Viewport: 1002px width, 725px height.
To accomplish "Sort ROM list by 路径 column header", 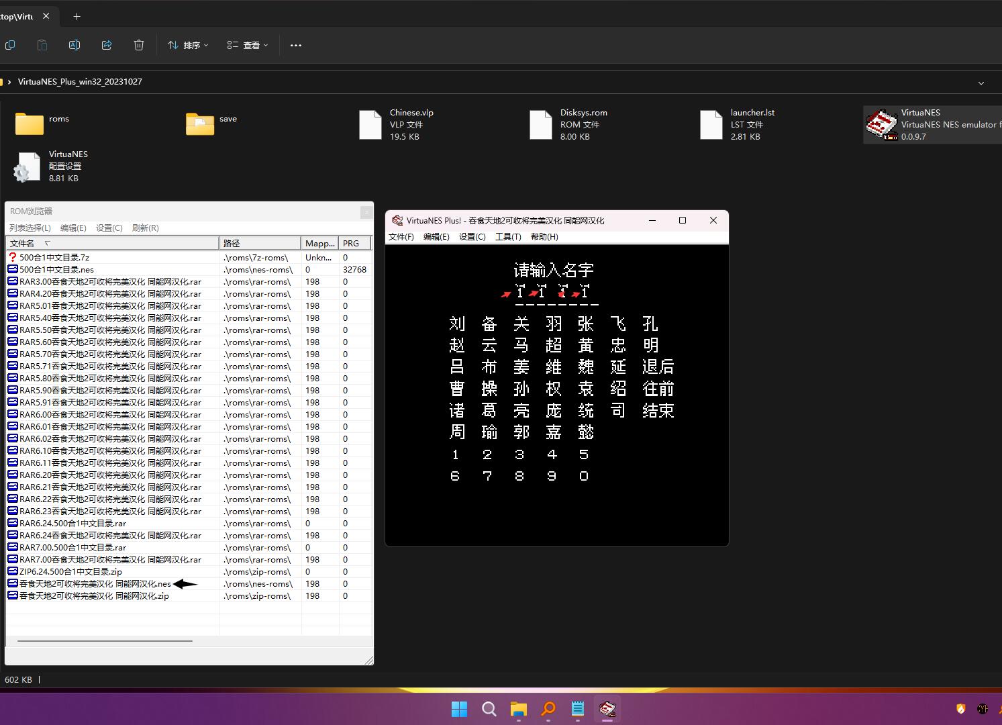I will [x=260, y=243].
